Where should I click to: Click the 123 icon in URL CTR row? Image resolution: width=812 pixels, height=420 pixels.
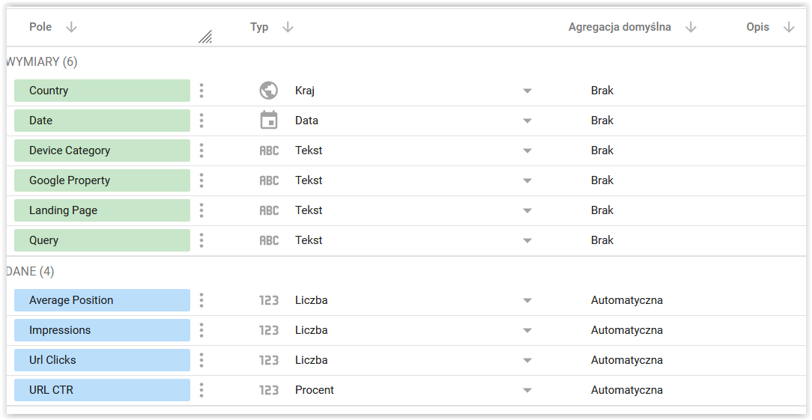coord(269,391)
